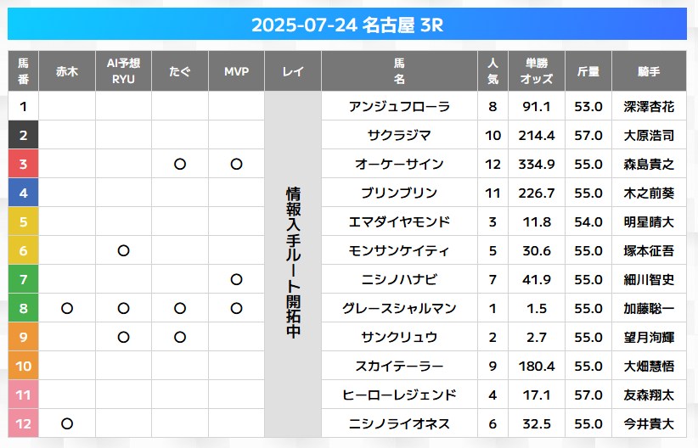
Task: Click AI予想 RYU circle for horse 6
Action: click(x=123, y=250)
